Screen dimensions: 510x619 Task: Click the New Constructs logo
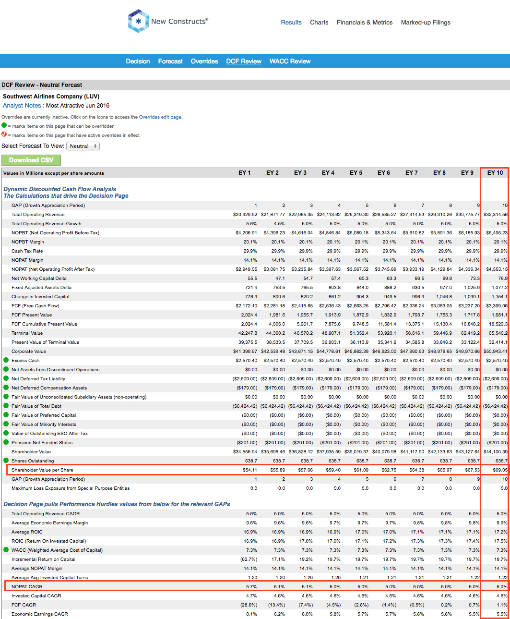(x=168, y=21)
